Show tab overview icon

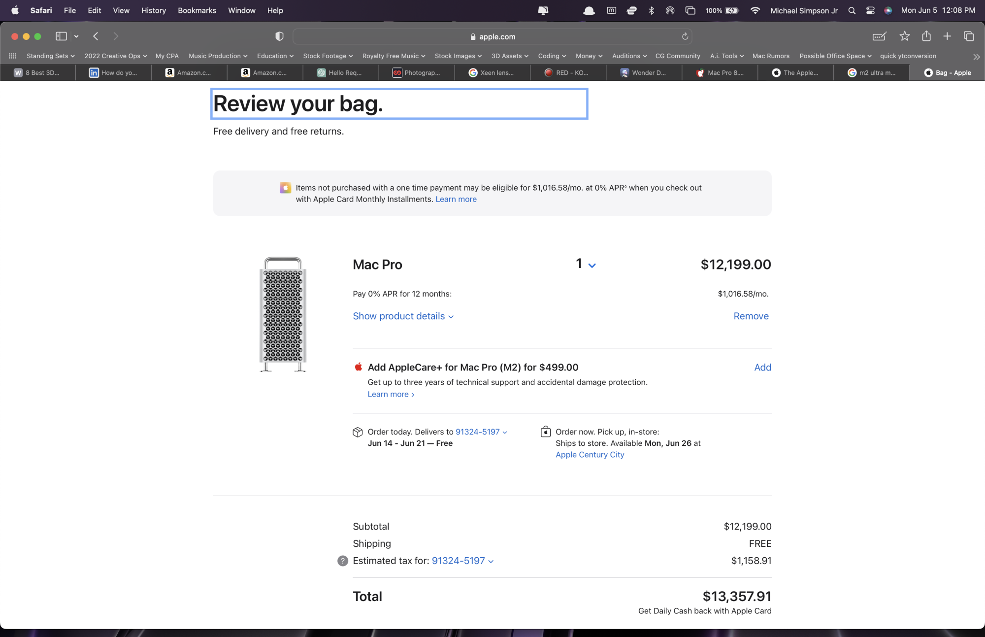969,36
